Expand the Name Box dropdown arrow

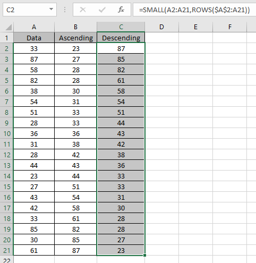pyautogui.click(x=51, y=9)
